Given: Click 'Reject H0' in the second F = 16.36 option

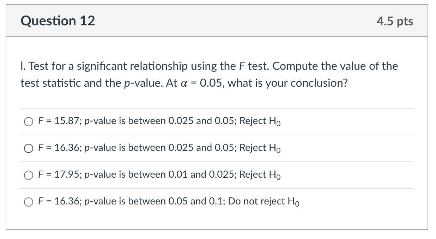Looking at the screenshot, I should [x=260, y=148].
